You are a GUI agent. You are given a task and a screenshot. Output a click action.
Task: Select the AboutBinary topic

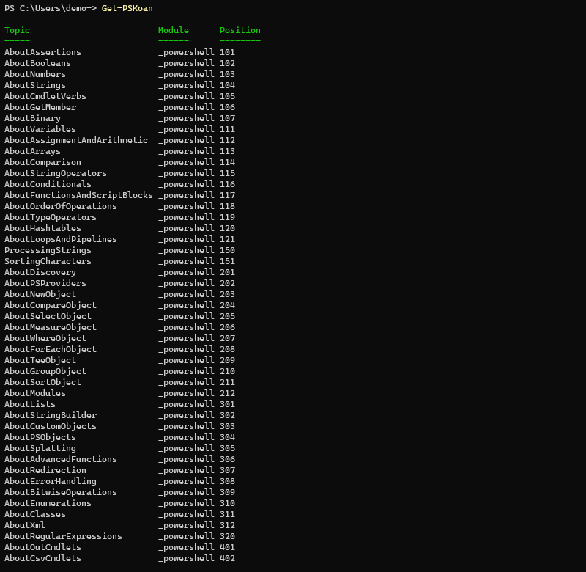click(32, 118)
